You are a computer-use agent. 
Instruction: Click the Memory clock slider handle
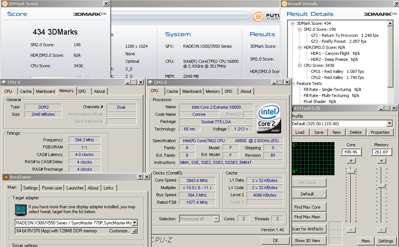click(381, 186)
